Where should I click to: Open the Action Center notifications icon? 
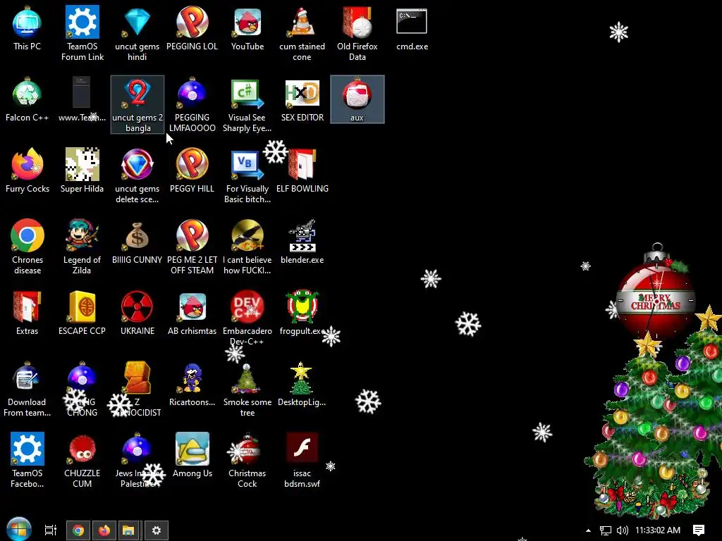[x=699, y=530]
